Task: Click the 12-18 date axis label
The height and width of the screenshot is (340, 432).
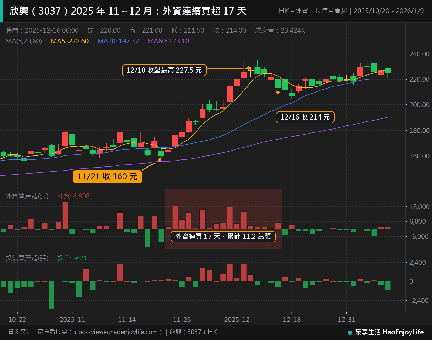Action: coord(292,320)
